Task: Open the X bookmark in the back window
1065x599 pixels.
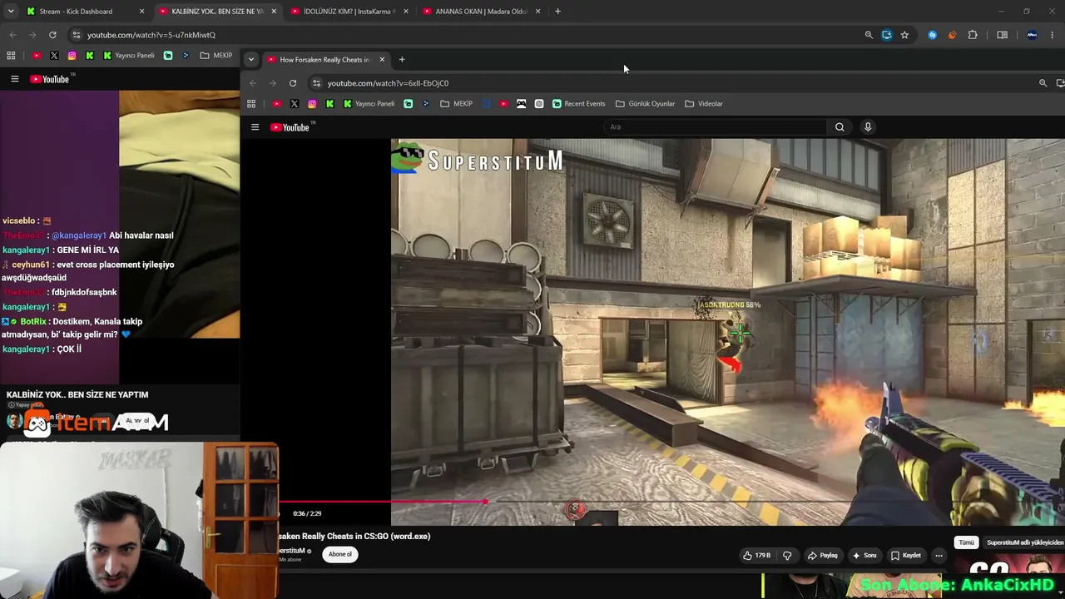Action: tap(54, 56)
